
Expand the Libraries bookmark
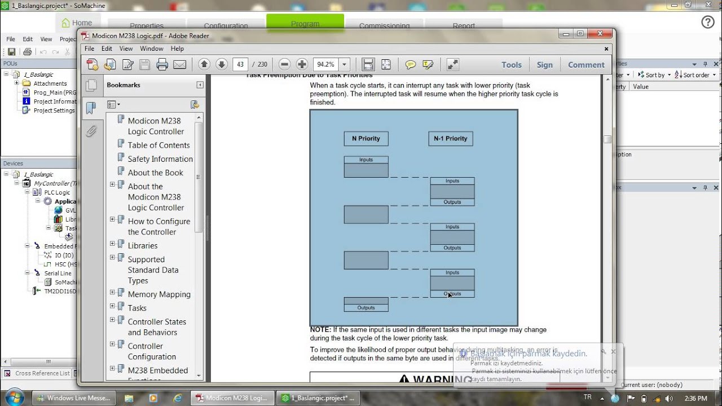[112, 244]
